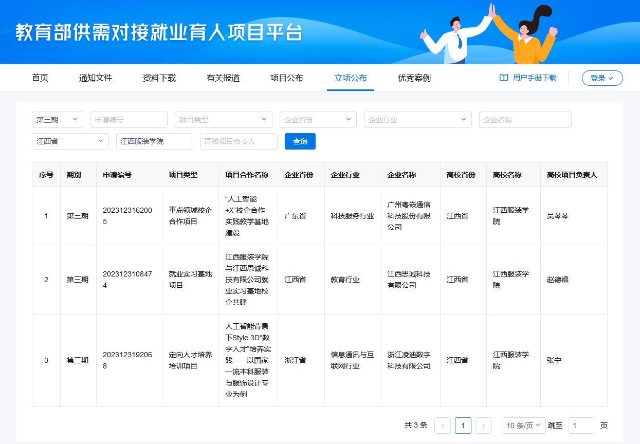Screen dimensions: 640x444
Task: Click the 申请编号 input field
Action: click(x=129, y=120)
